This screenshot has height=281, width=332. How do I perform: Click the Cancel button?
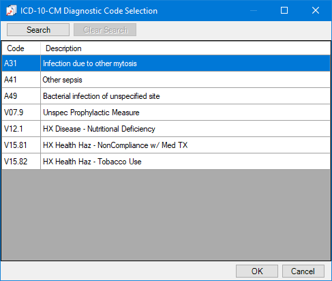click(303, 271)
